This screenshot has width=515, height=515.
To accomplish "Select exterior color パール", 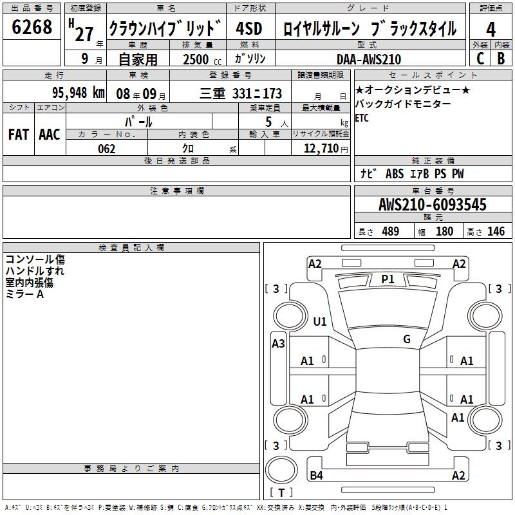I will coord(138,122).
